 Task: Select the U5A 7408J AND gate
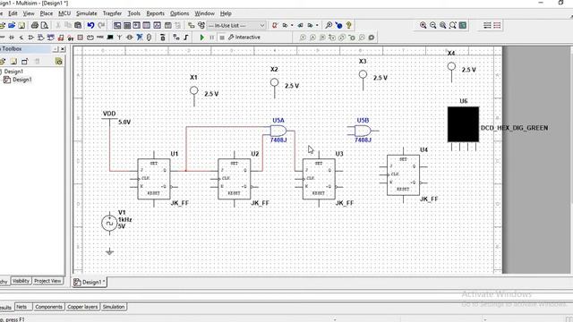[278, 131]
